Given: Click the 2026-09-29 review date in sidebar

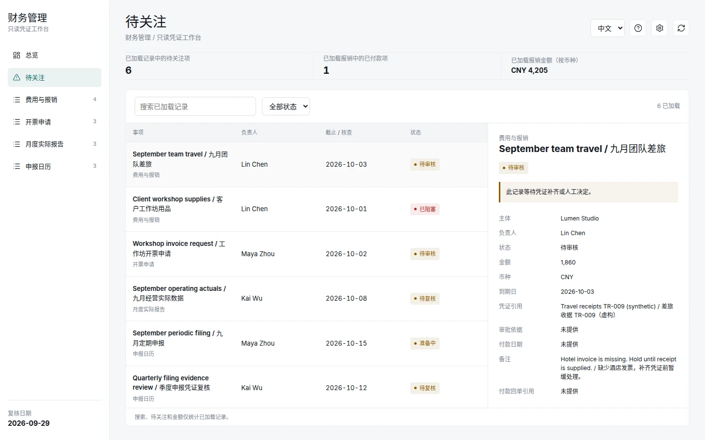Looking at the screenshot, I should (29, 423).
